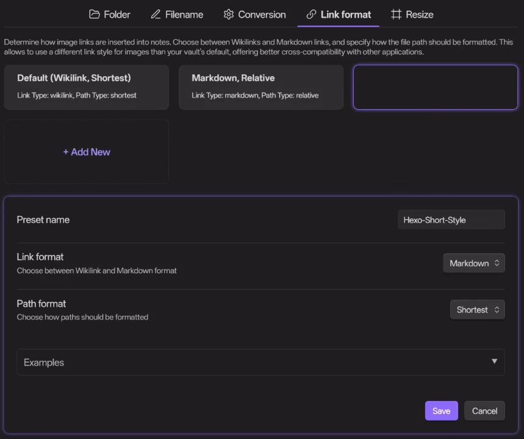
Task: Select the Default (Wikilink, Shortest) preset card
Action: click(87, 87)
